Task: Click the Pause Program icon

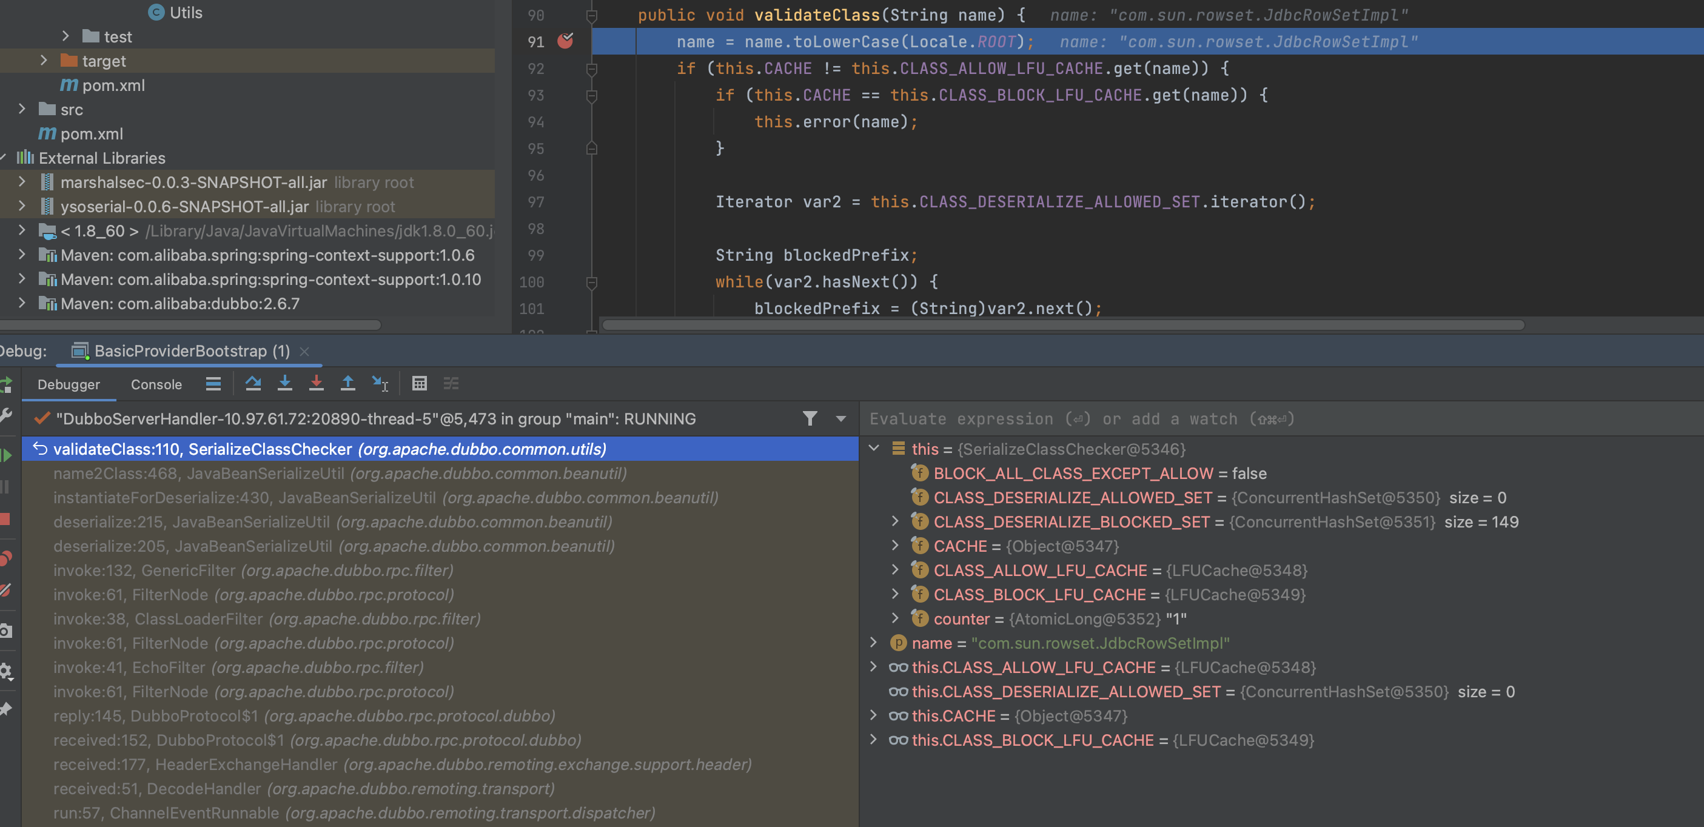Action: tap(5, 487)
